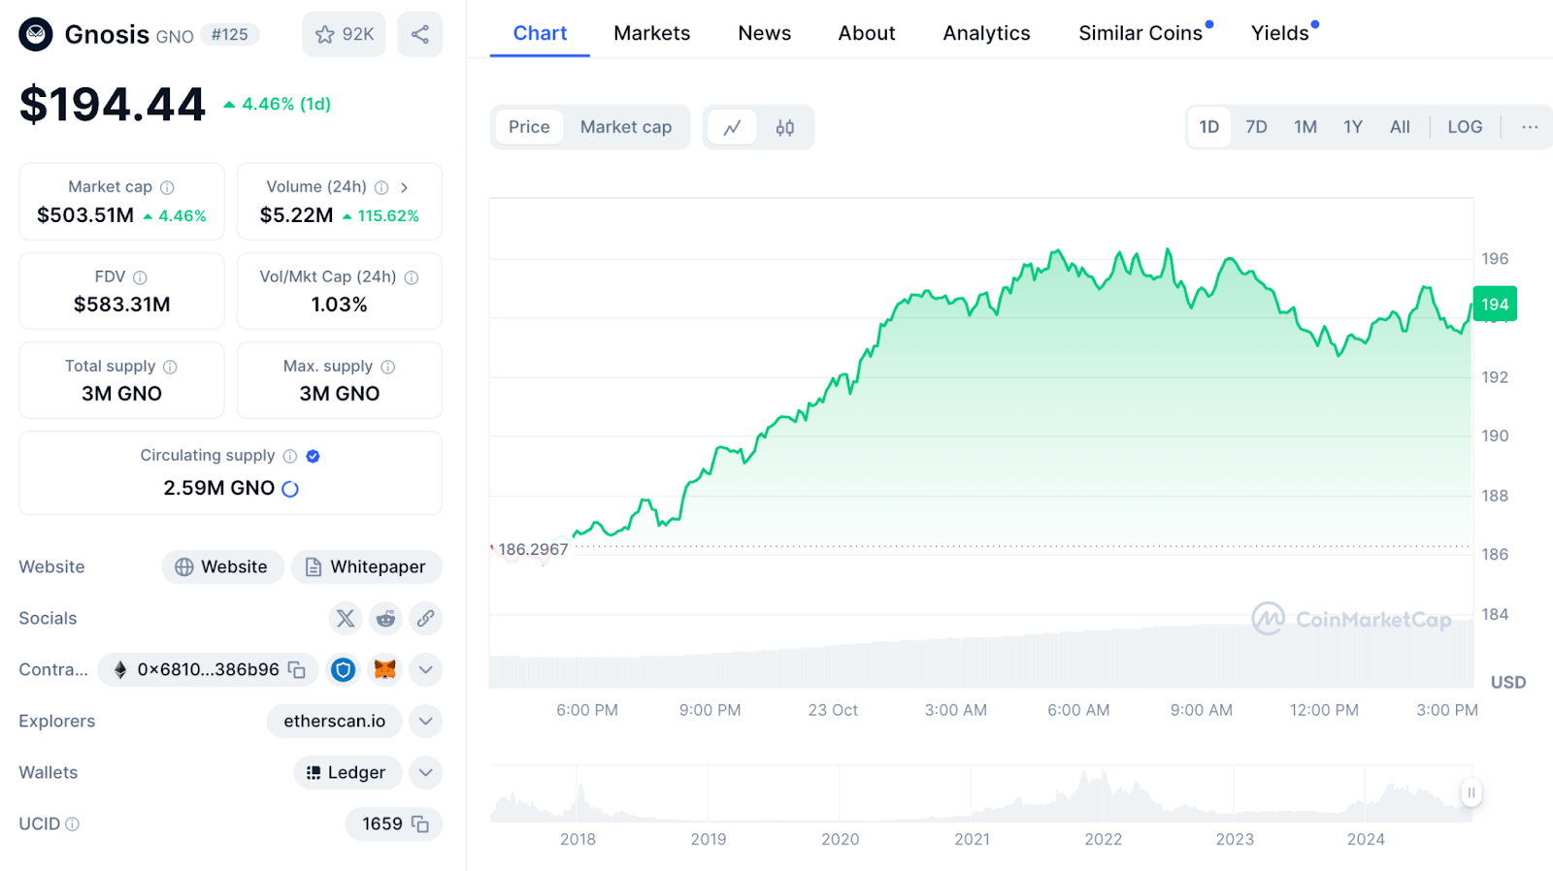Open UCID info icon

(x=72, y=824)
